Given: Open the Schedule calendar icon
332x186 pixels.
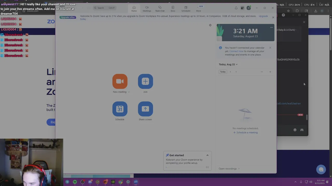Looking at the screenshot, I should pyautogui.click(x=120, y=109).
